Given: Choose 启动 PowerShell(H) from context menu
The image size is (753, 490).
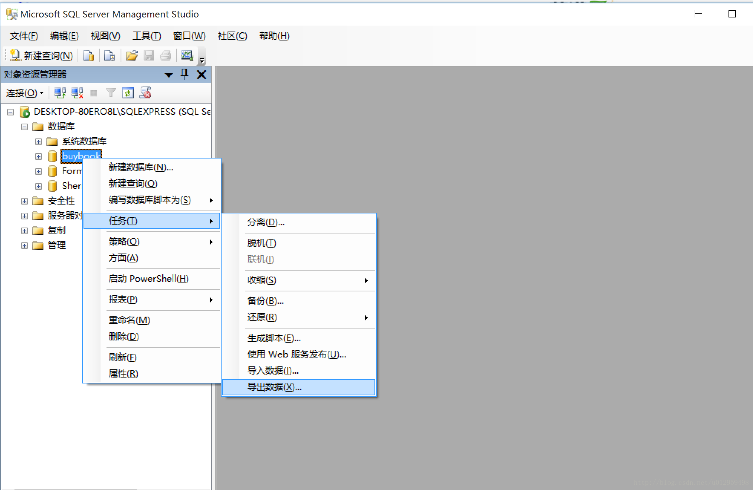Looking at the screenshot, I should point(152,279).
